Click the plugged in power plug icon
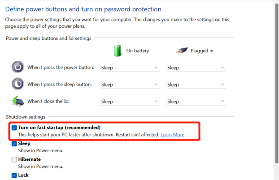Image resolution: width=279 pixels, height=180 pixels. pos(181,51)
